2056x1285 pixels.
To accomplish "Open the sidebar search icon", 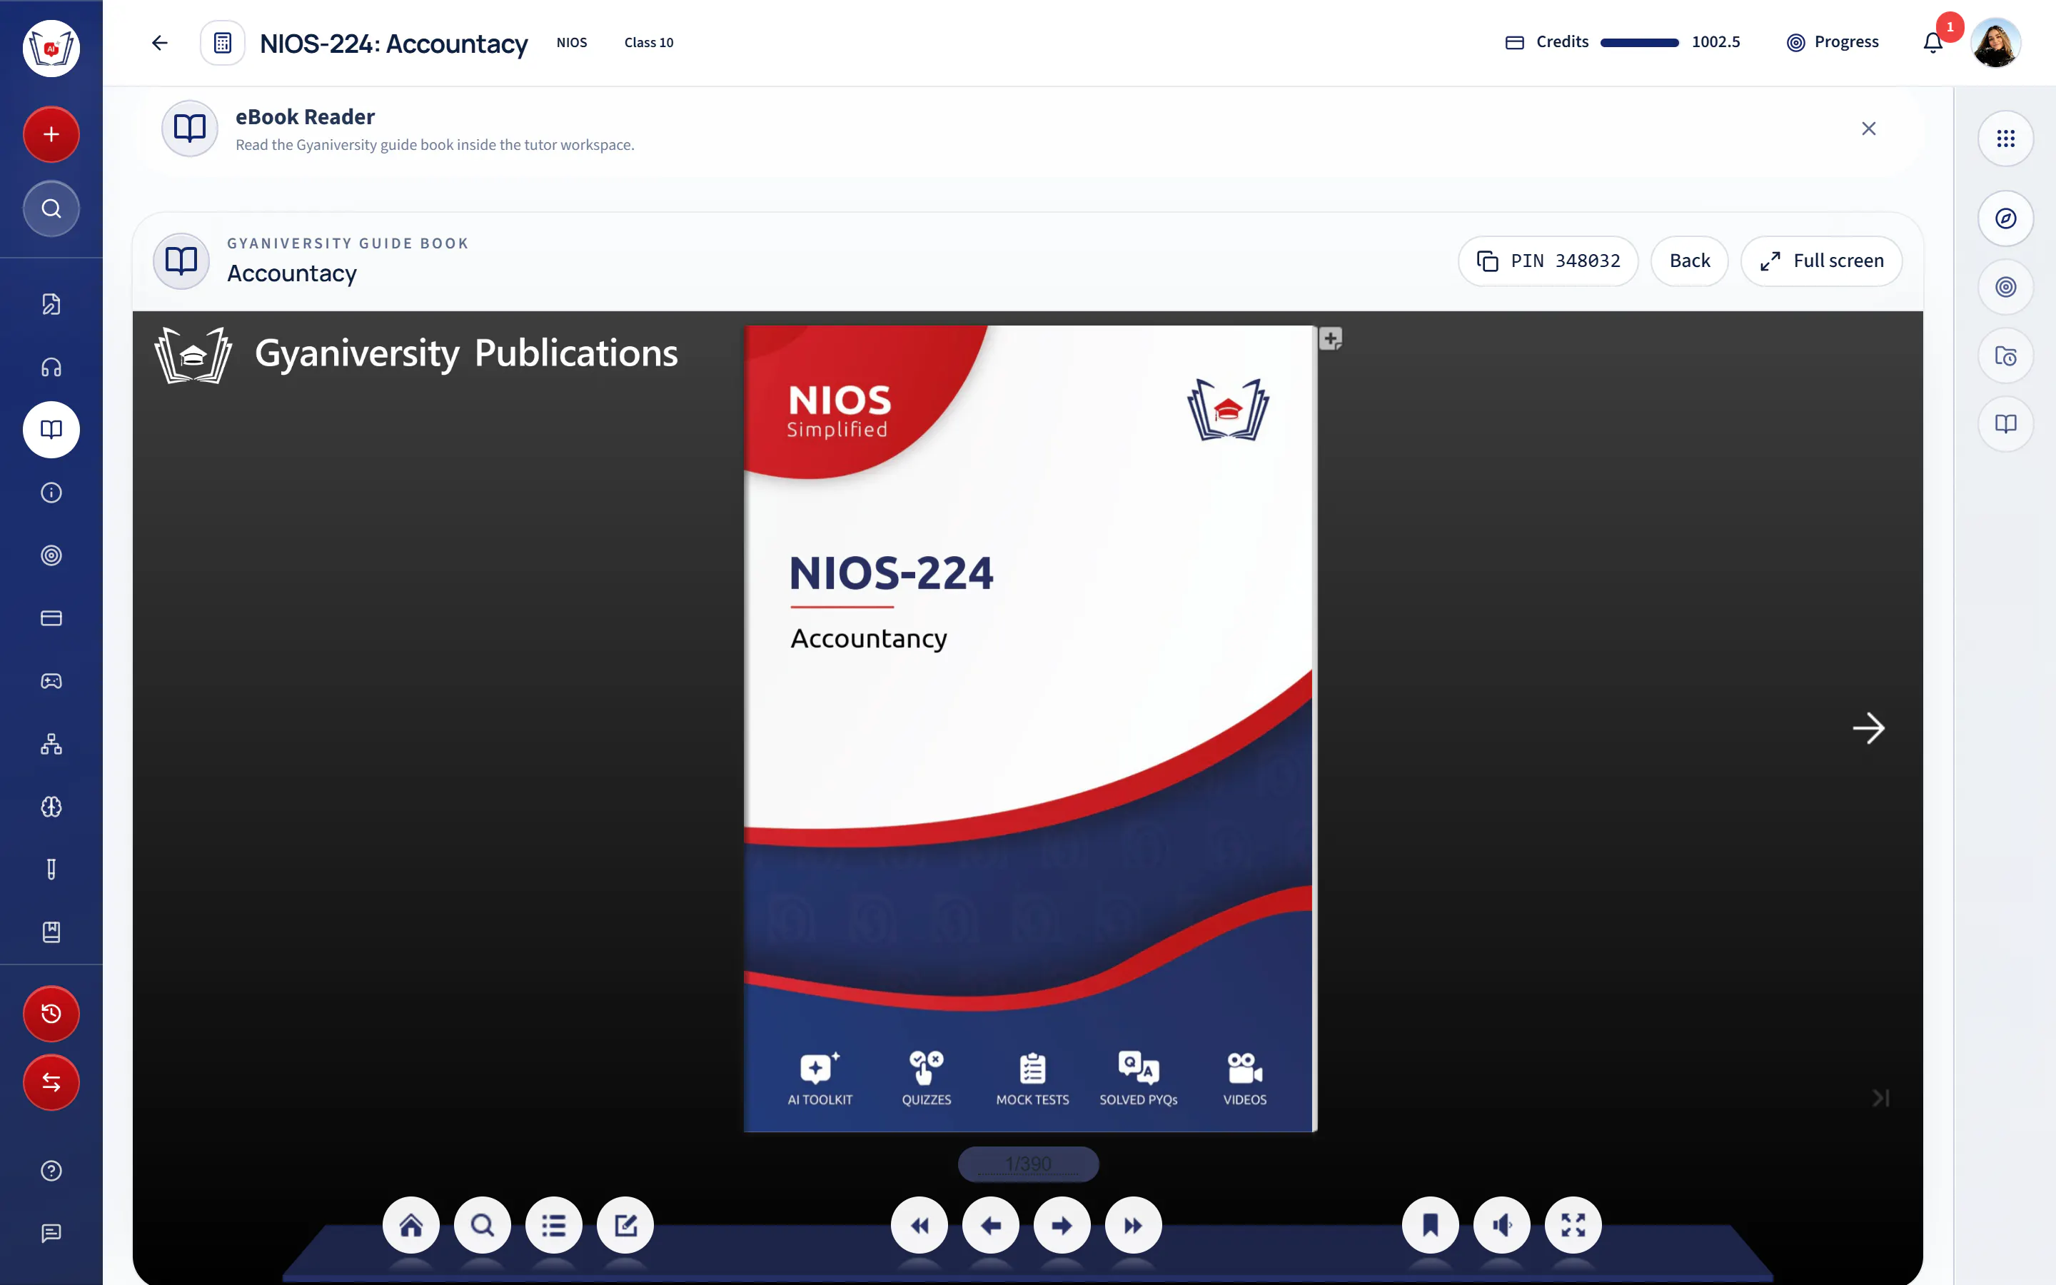I will pyautogui.click(x=51, y=208).
